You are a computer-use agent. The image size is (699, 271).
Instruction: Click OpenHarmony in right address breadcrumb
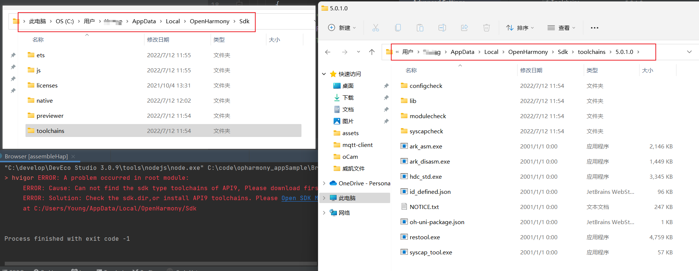point(528,52)
